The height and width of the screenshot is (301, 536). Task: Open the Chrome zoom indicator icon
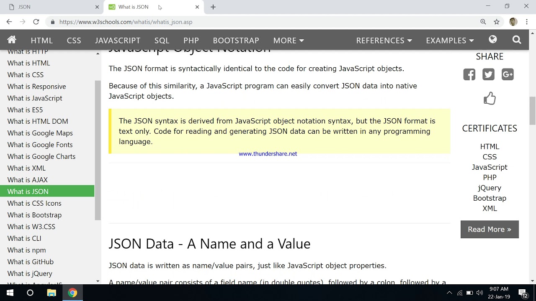[483, 22]
